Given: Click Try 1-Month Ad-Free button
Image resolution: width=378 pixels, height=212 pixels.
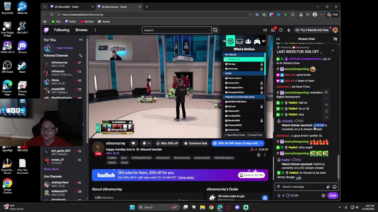Looking at the screenshot, I should [x=312, y=30].
